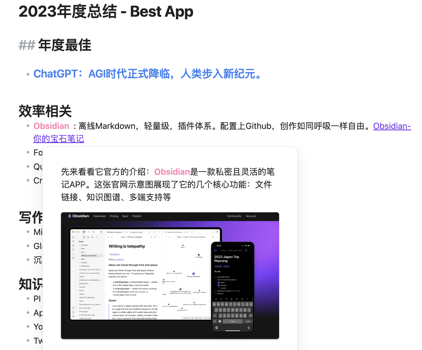Image resolution: width=422 pixels, height=350 pixels.
Task: Click Writing is telepathy heading in screenshot
Action: click(x=127, y=246)
